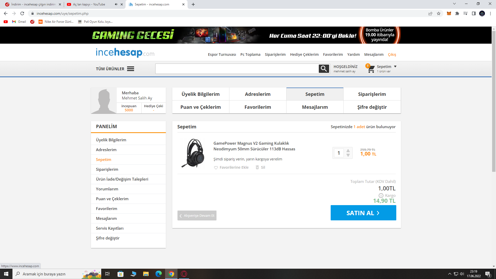Decrease product quantity with down arrow
The width and height of the screenshot is (496, 279).
pyautogui.click(x=348, y=155)
